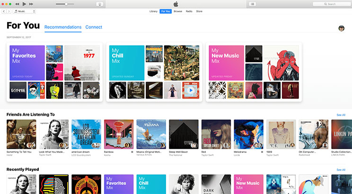The image size is (352, 194).
Task: Click See All for Friends Are Listening To
Action: point(341,115)
